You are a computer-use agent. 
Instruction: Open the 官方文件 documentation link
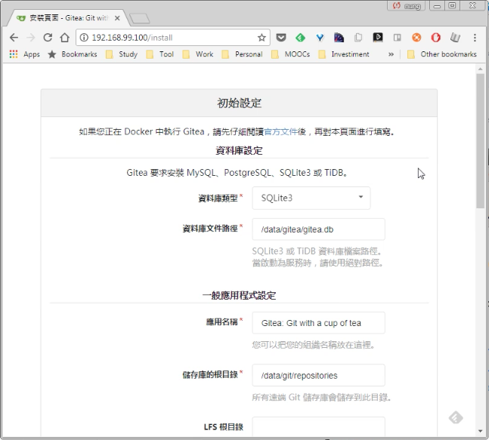coord(280,132)
